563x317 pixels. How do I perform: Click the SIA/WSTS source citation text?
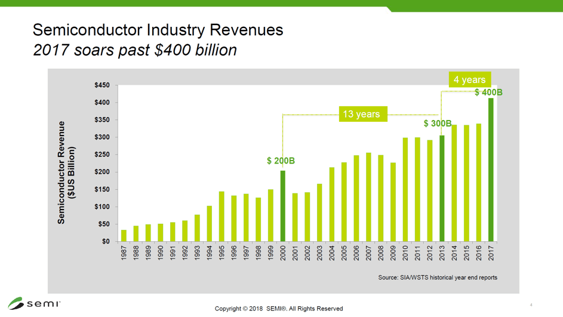(438, 278)
